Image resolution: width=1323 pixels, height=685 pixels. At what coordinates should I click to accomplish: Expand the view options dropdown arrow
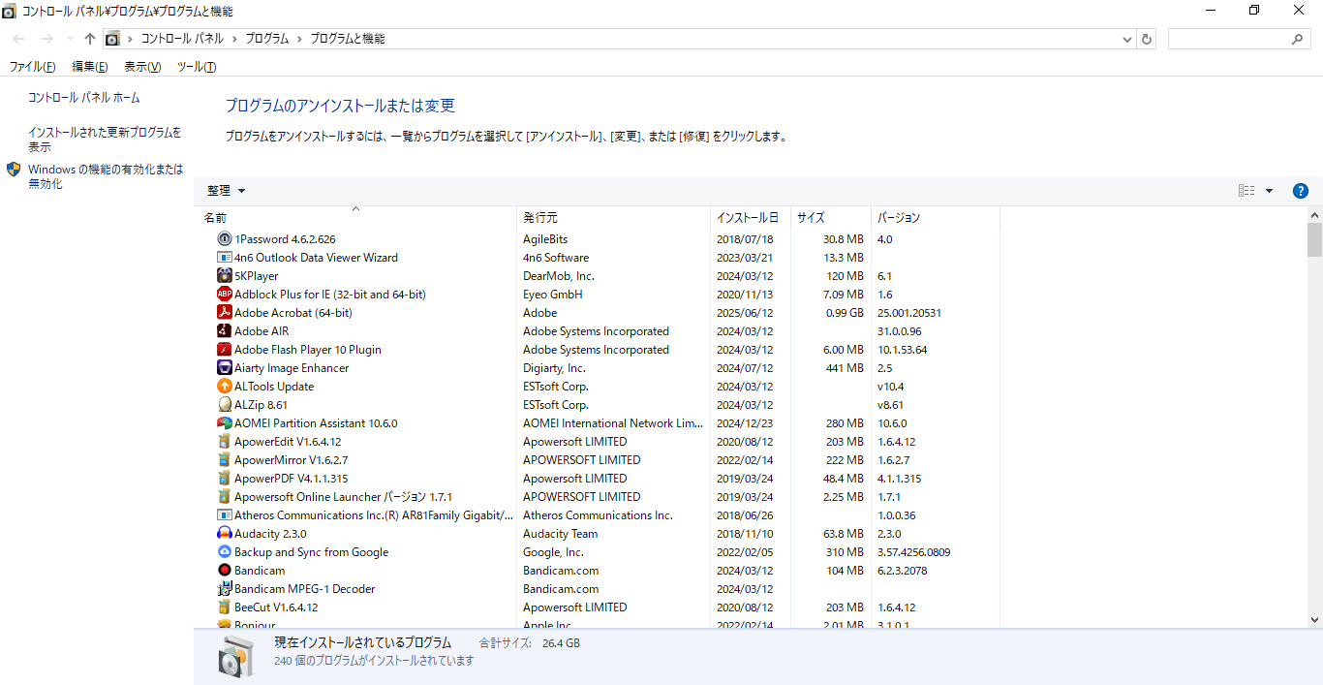1270,191
